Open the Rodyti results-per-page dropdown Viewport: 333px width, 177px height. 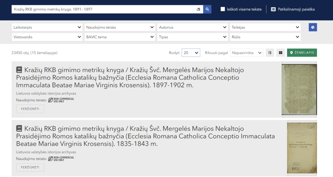(x=191, y=53)
